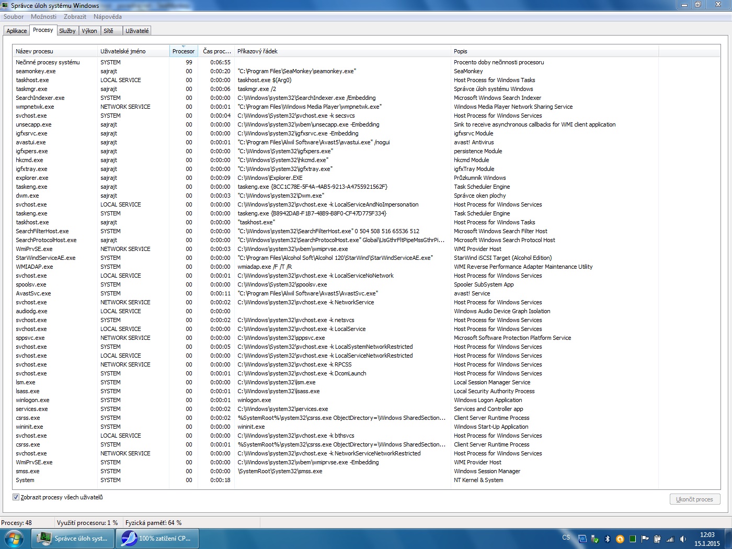Sort by Uživatelské jméno column header
Image resolution: width=732 pixels, height=549 pixels.
click(133, 51)
